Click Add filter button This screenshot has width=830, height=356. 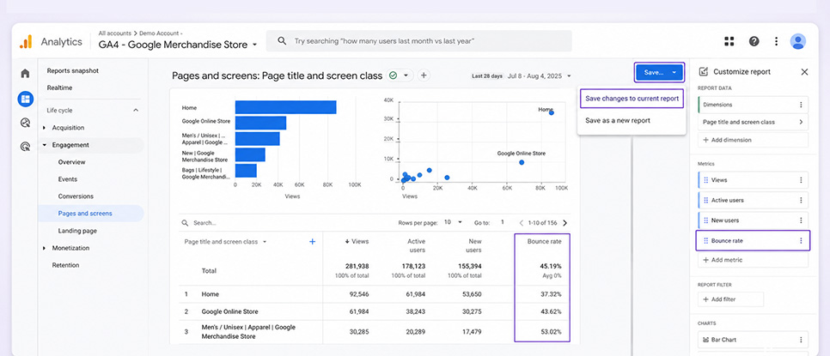coord(730,299)
